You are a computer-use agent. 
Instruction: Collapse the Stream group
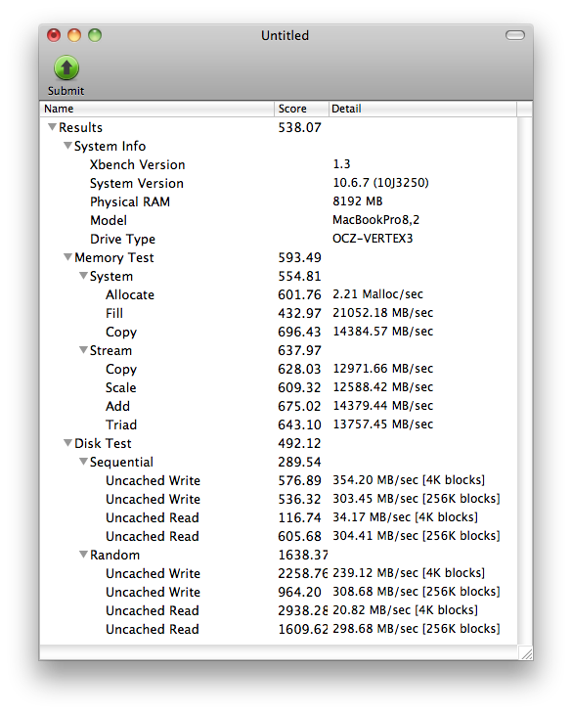[x=83, y=350]
